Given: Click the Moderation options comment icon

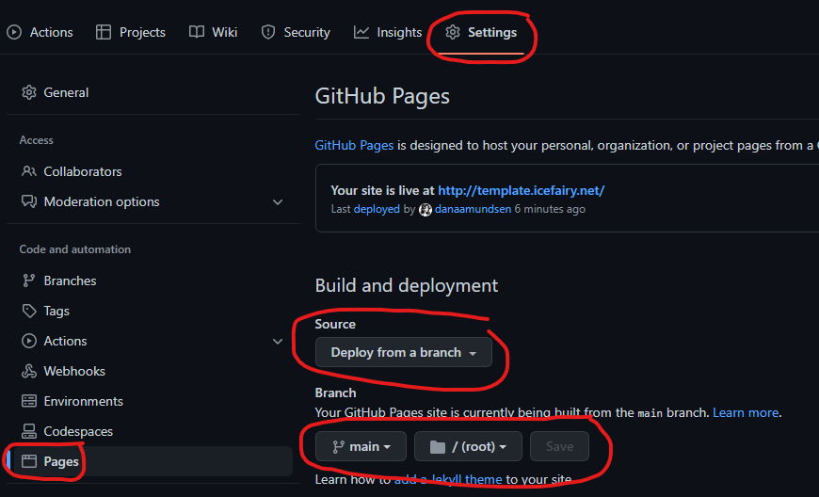Looking at the screenshot, I should click(29, 201).
